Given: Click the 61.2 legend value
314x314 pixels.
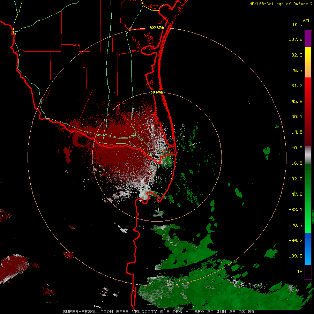Looking at the screenshot, I should point(297,86).
